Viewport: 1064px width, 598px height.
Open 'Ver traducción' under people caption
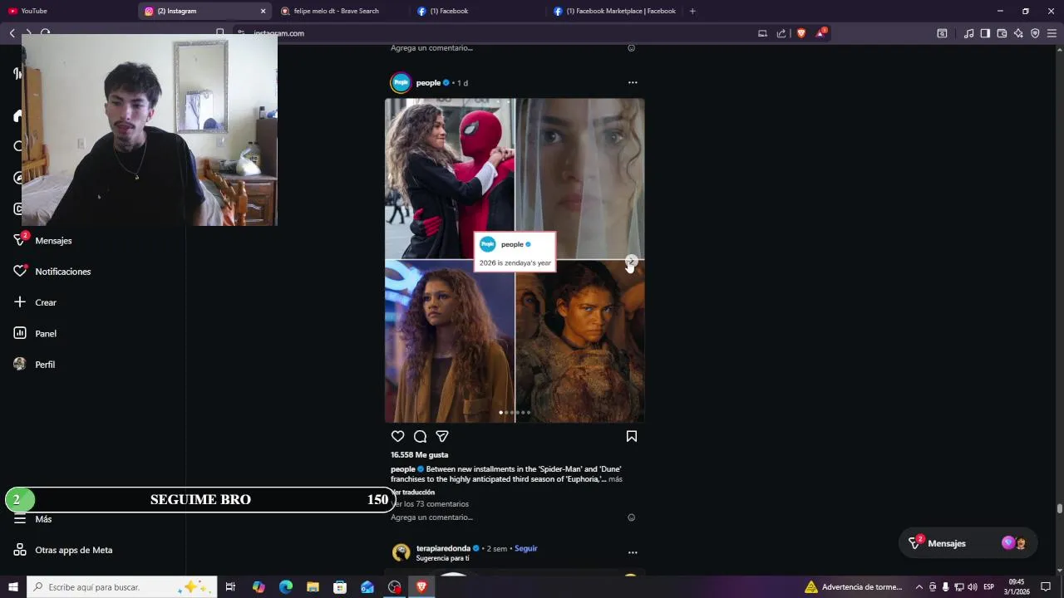413,492
